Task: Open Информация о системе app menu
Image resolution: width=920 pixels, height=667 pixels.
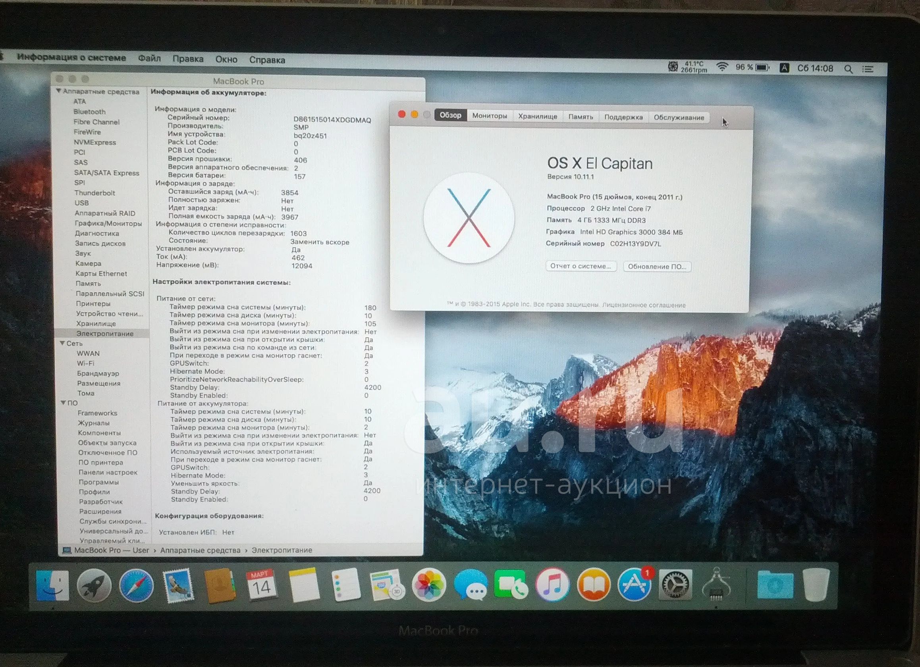Action: tap(71, 58)
